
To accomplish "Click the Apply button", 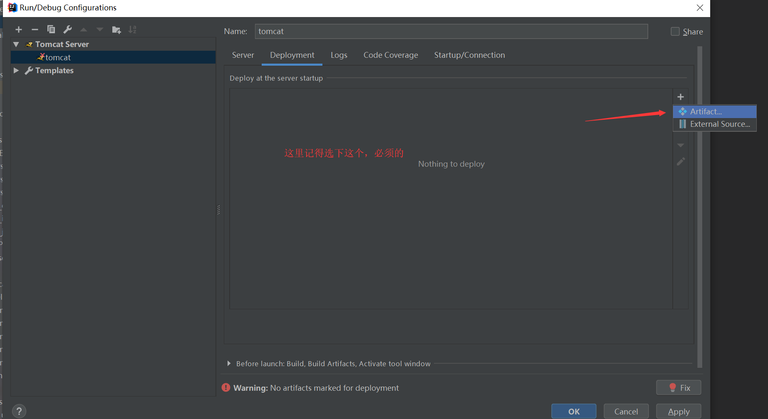I will 679,411.
